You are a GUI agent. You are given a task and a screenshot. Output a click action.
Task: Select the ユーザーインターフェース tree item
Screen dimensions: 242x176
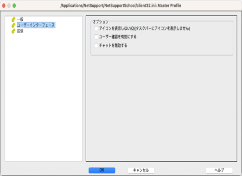click(x=36, y=25)
